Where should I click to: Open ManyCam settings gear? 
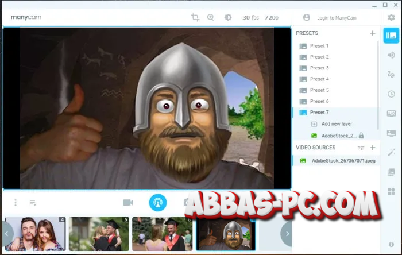[x=391, y=17]
